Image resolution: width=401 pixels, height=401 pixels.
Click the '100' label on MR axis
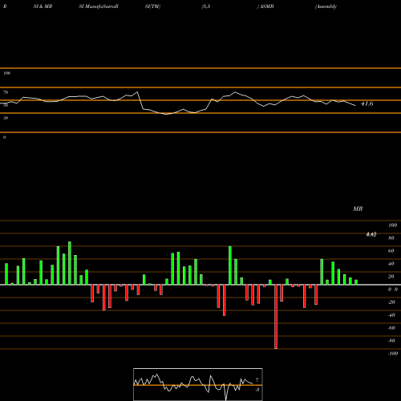[392, 225]
